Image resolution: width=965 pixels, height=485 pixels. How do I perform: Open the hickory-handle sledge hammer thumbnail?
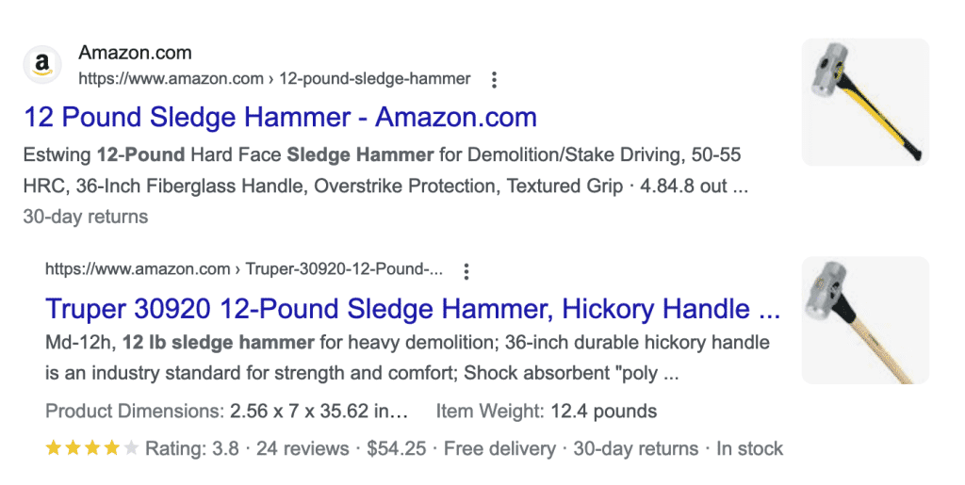[x=864, y=320]
